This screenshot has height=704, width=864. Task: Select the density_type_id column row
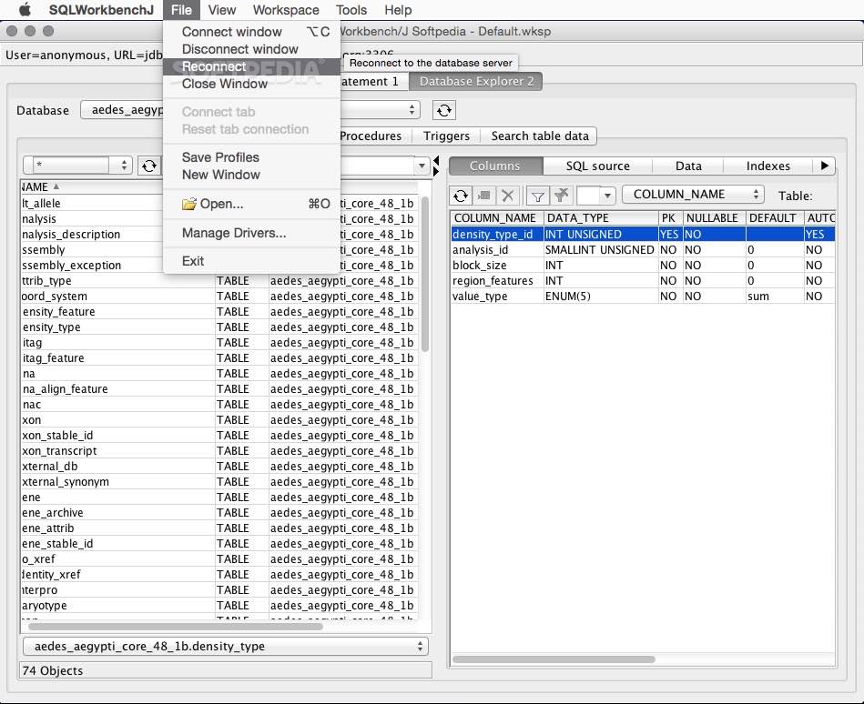coord(643,235)
